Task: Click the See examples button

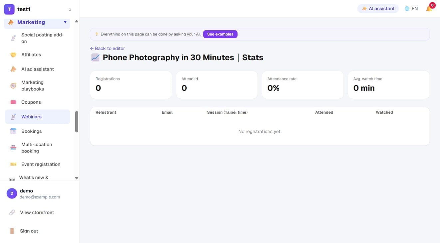Action: tap(220, 34)
